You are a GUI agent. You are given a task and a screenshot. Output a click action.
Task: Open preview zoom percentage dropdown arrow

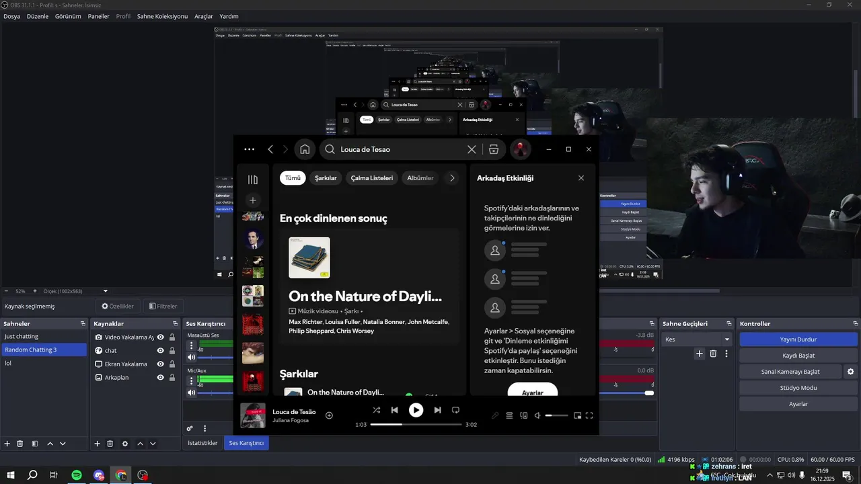coord(106,291)
